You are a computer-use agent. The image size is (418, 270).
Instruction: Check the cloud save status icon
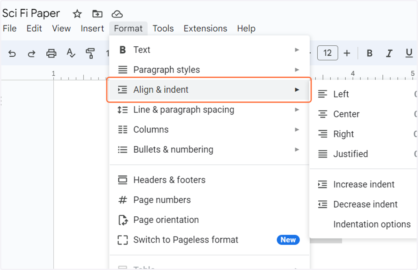[117, 14]
